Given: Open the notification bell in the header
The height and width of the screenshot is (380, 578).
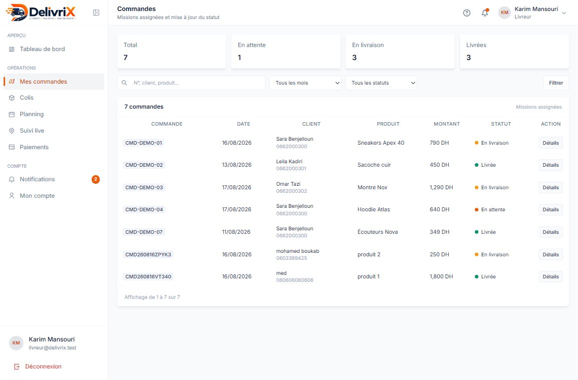Looking at the screenshot, I should point(485,13).
